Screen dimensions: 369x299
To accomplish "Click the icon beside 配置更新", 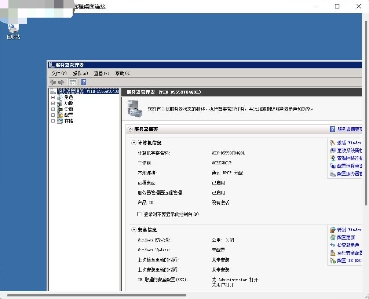I will point(332,237).
